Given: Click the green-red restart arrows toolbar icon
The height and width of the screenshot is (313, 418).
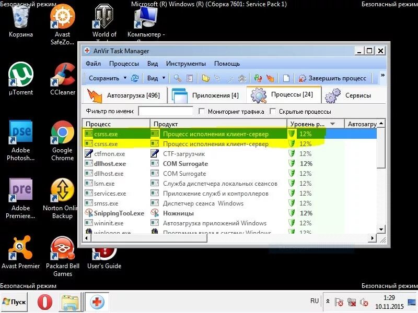Looking at the screenshot, I should click(258, 78).
